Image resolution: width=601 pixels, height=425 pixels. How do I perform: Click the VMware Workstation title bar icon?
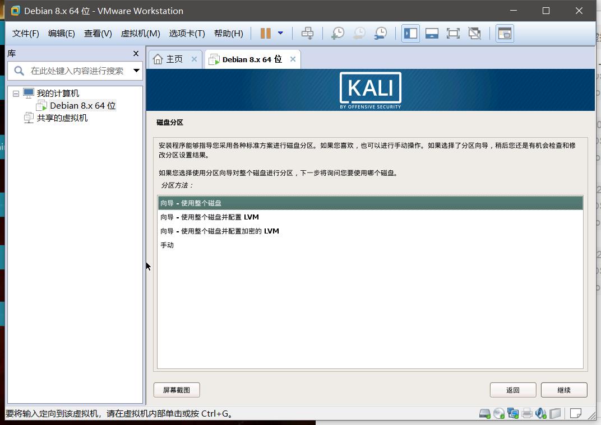[15, 11]
